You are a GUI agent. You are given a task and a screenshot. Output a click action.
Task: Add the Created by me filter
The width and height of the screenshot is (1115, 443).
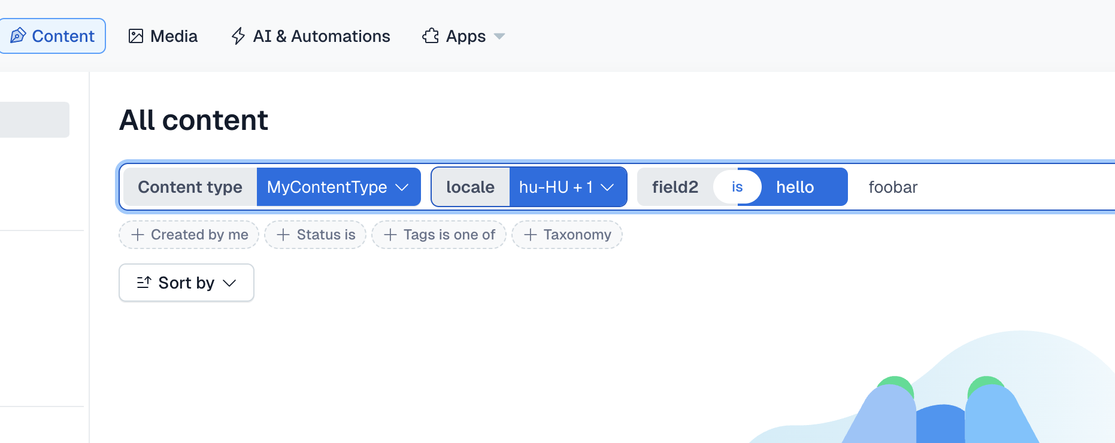click(x=189, y=235)
